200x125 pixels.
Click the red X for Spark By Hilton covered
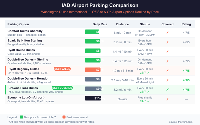[x=167, y=42]
